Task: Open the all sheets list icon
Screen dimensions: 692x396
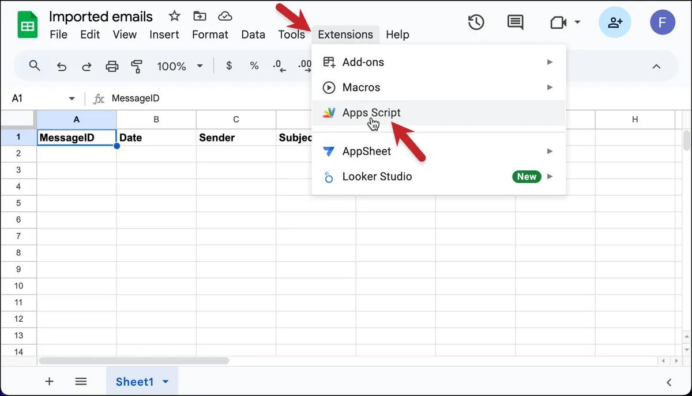Action: coord(81,381)
